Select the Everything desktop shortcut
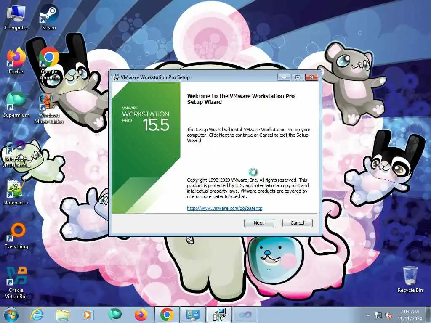 coord(16,236)
